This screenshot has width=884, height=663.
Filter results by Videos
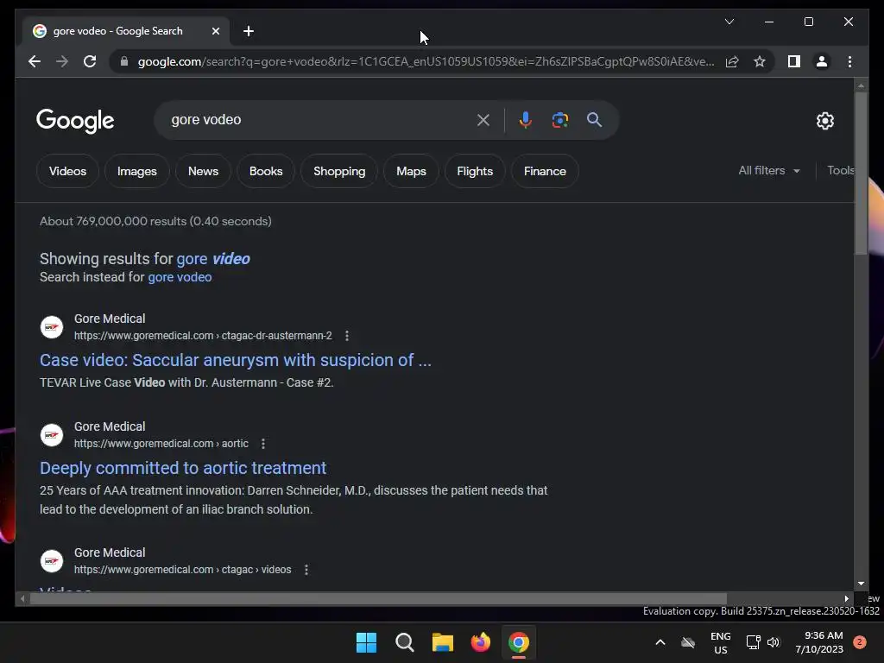click(x=67, y=171)
